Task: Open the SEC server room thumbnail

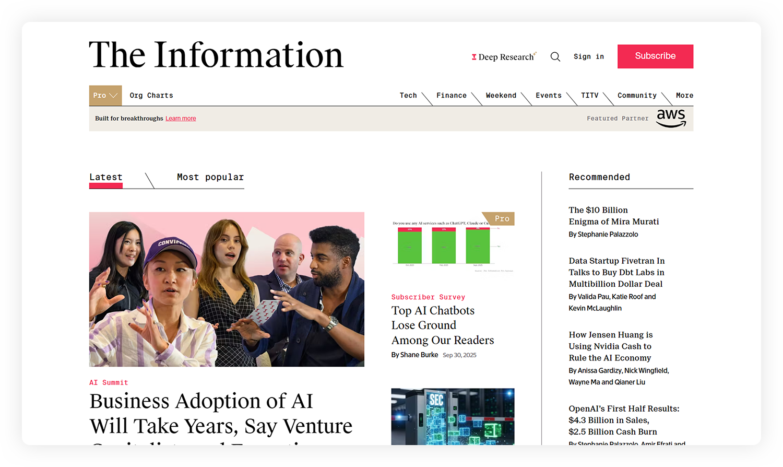Action: (x=453, y=416)
